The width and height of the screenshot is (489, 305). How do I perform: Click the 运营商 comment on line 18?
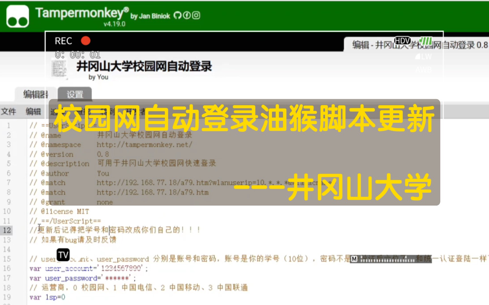coord(139,287)
